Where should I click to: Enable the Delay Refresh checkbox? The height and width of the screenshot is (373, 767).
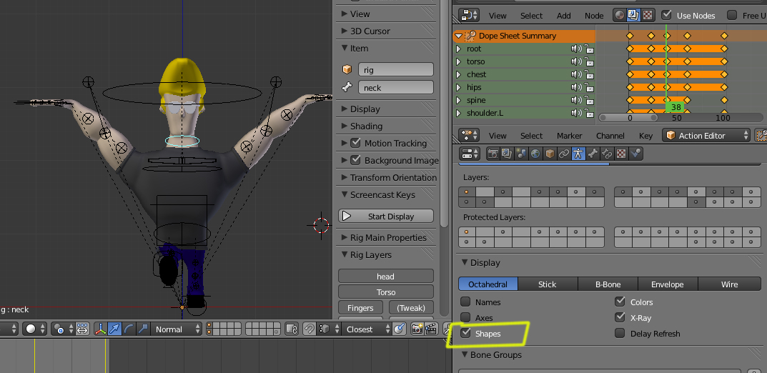point(620,334)
